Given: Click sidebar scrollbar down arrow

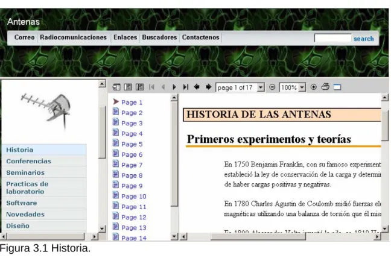Looking at the screenshot, I should pyautogui.click(x=102, y=228).
